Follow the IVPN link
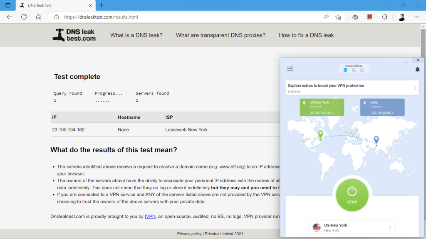Screen dimensions: 426x239 tap(150, 216)
